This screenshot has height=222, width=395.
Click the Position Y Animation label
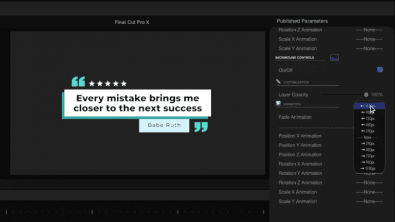tap(300, 145)
